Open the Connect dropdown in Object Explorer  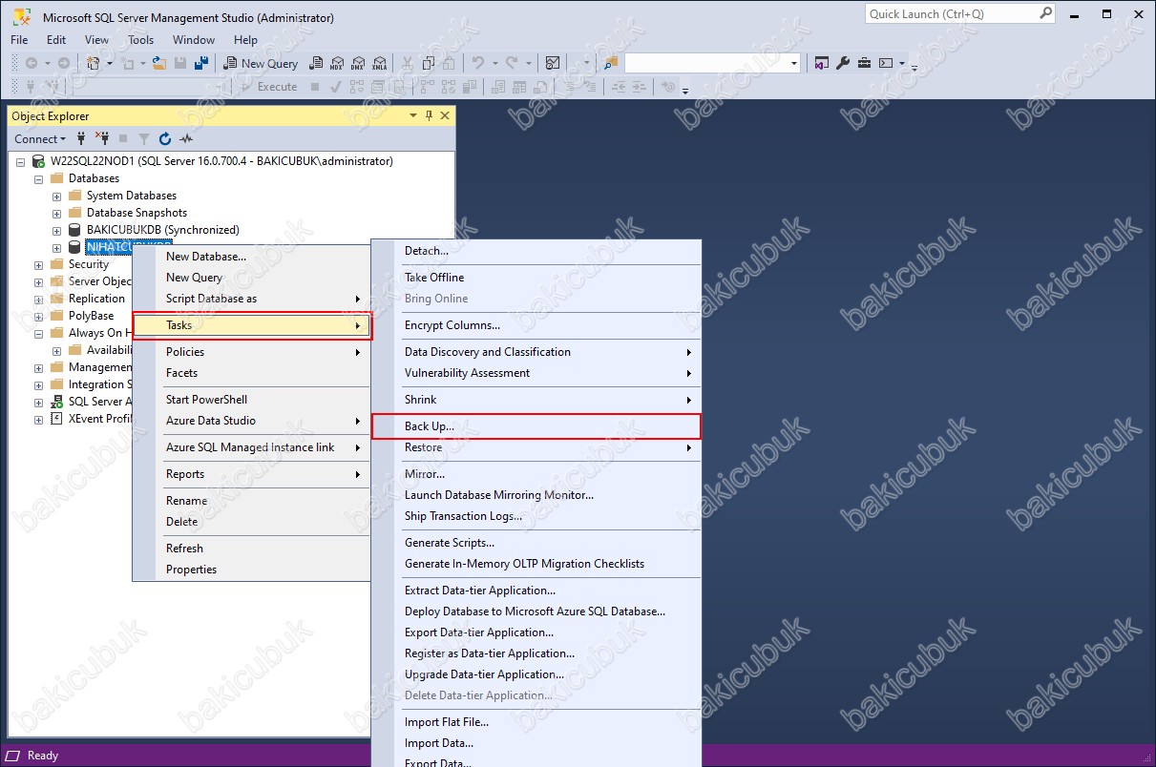[x=41, y=138]
